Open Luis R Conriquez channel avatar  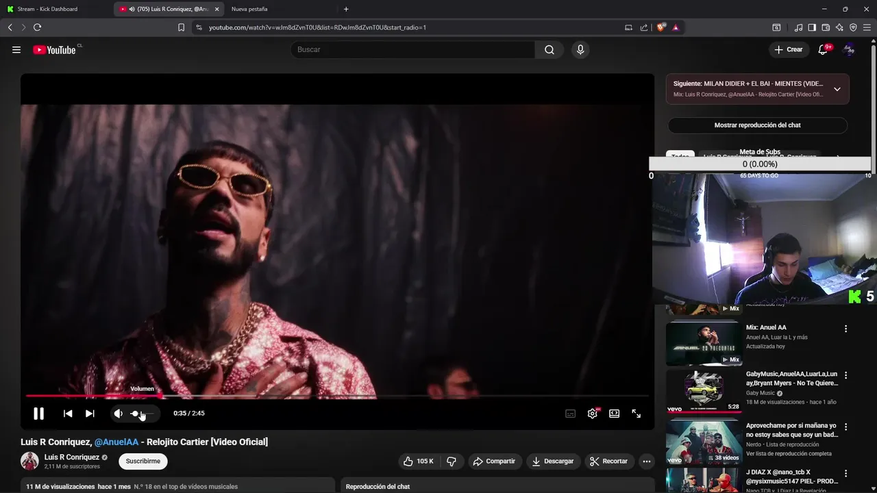click(x=29, y=461)
